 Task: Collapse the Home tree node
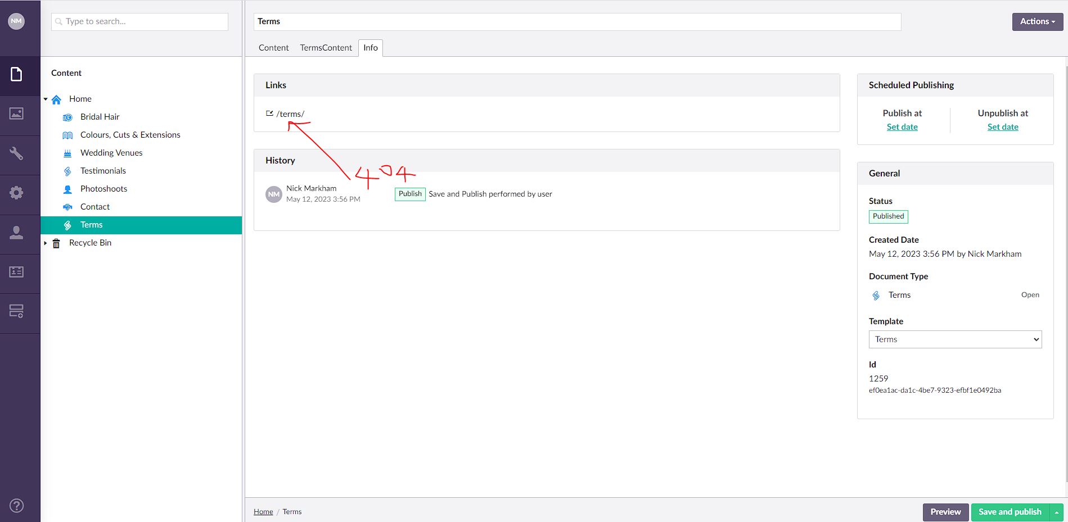pyautogui.click(x=46, y=99)
